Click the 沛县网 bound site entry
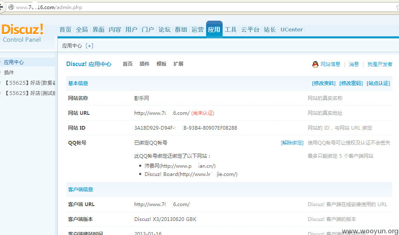 pyautogui.click(x=180, y=166)
